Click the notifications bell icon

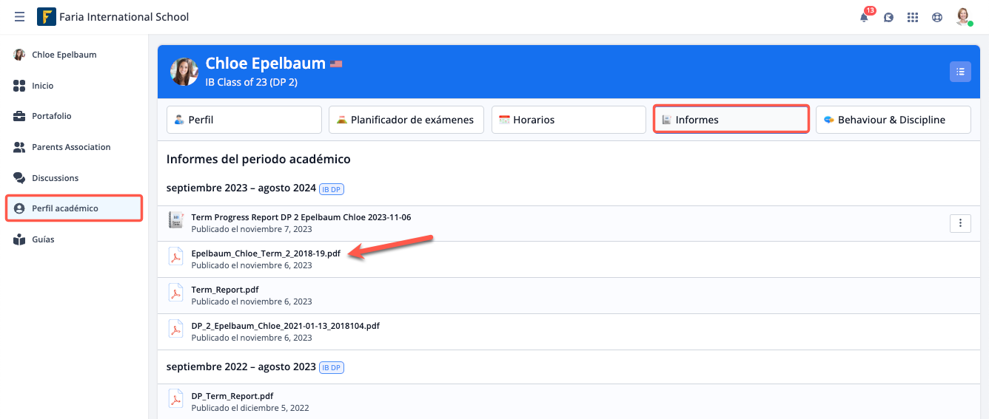click(864, 17)
